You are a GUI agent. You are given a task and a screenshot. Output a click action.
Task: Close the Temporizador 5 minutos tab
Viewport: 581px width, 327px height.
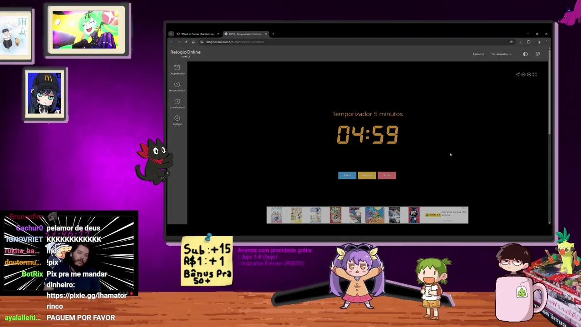(x=266, y=34)
